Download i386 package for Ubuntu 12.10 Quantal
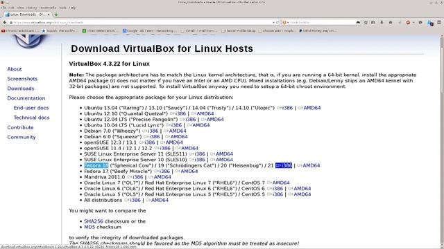444x249 pixels. pos(178,113)
